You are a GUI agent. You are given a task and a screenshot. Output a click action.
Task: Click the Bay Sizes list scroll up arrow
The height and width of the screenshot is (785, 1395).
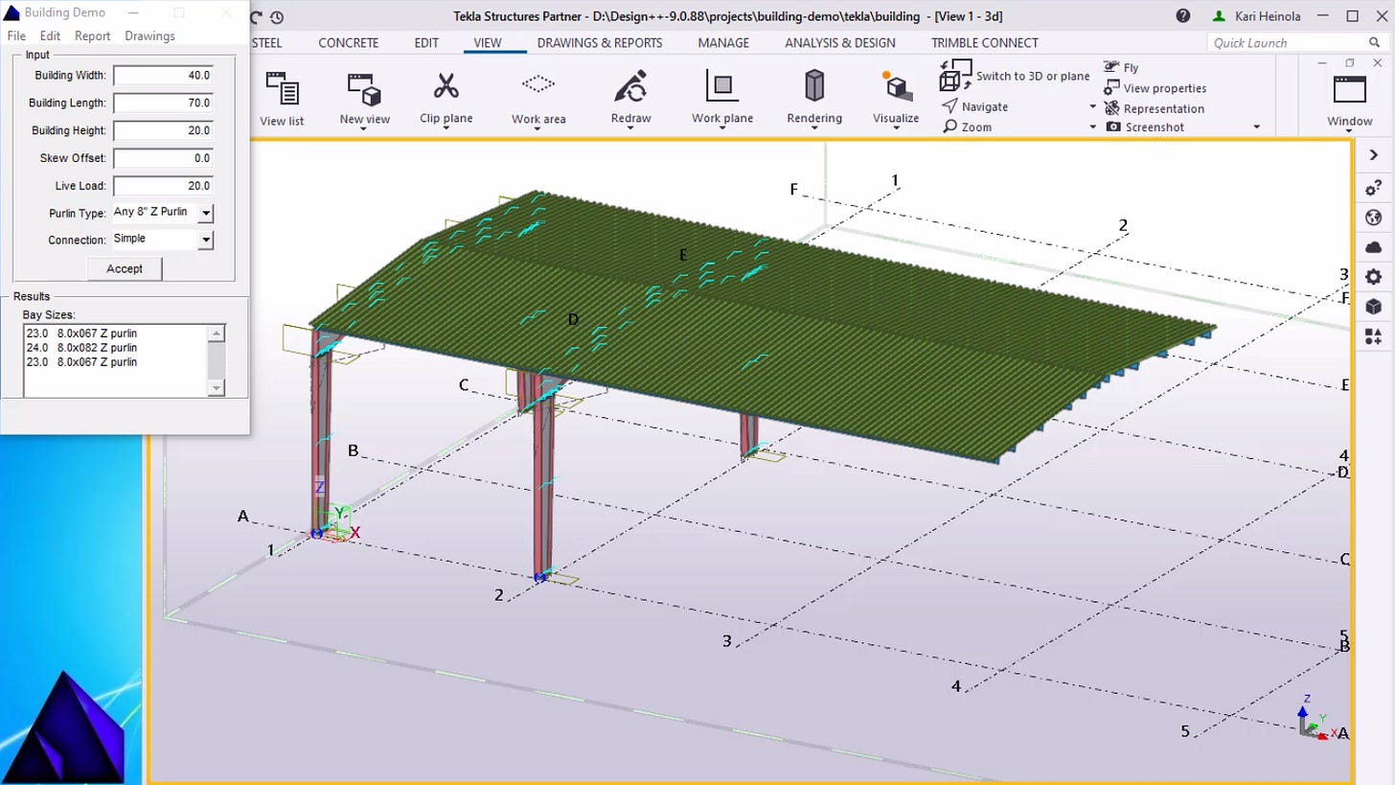pyautogui.click(x=217, y=334)
